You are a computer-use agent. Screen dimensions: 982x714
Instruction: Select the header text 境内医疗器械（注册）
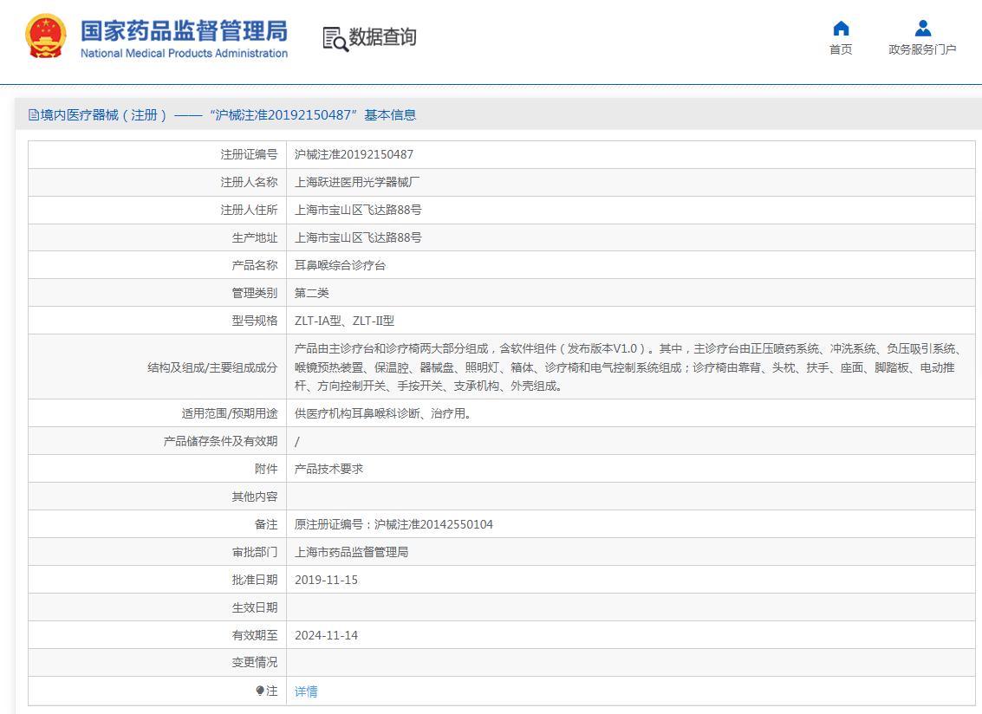(103, 114)
